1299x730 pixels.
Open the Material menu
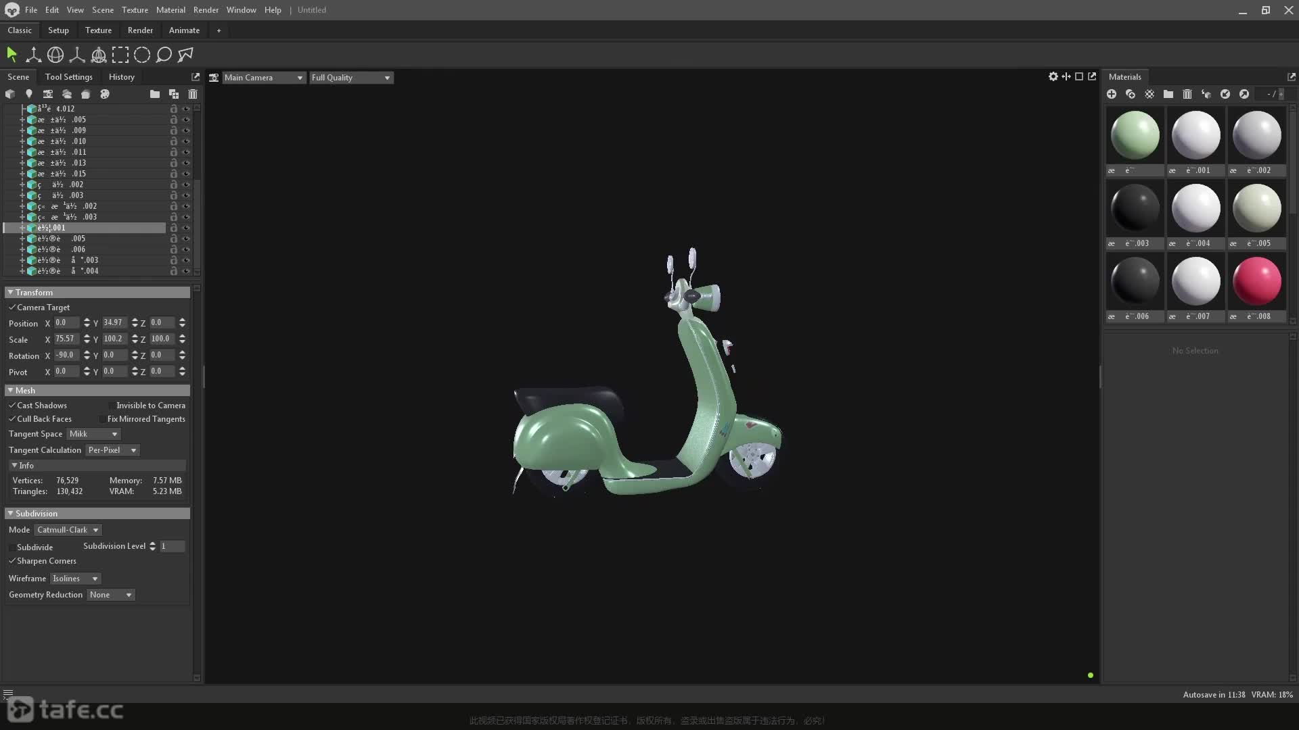click(170, 10)
